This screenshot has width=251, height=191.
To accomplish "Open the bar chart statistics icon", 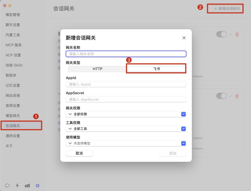I will 27,185.
